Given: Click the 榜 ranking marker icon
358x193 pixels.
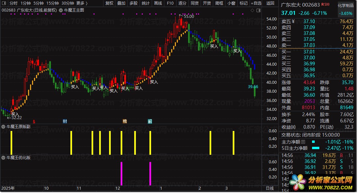Looking at the screenshot, I should (x=125, y=121).
